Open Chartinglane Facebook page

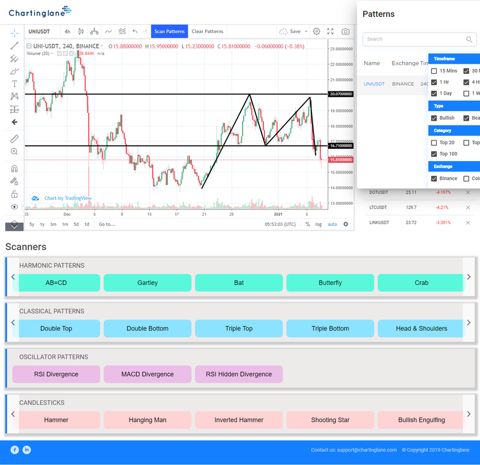[14, 449]
